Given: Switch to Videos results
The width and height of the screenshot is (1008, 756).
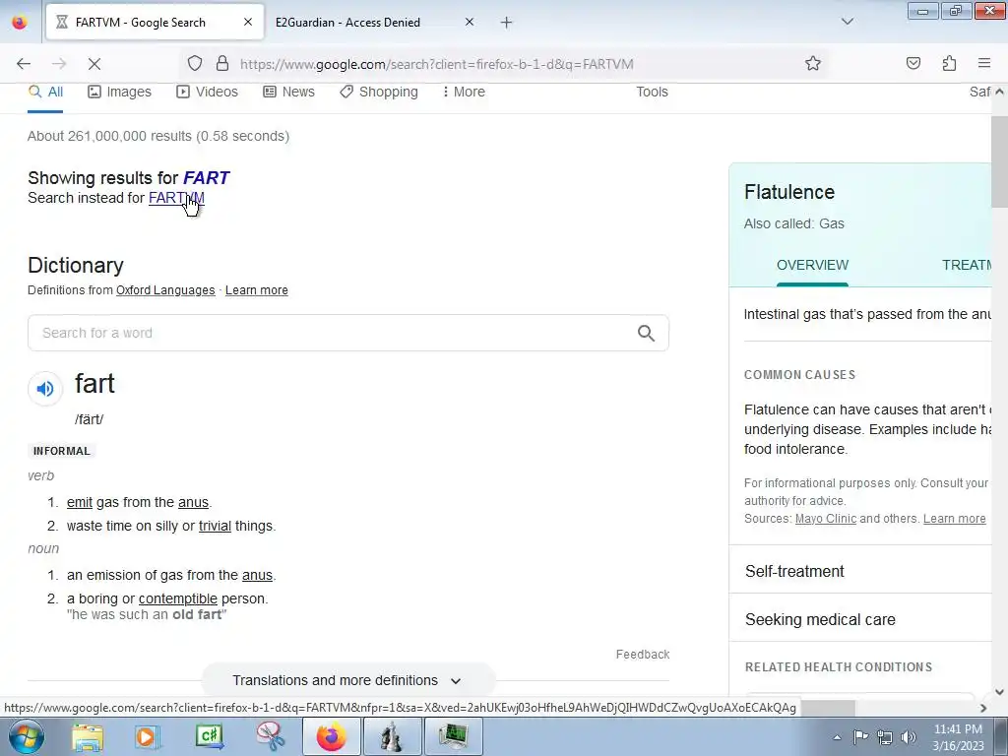Looking at the screenshot, I should [207, 92].
